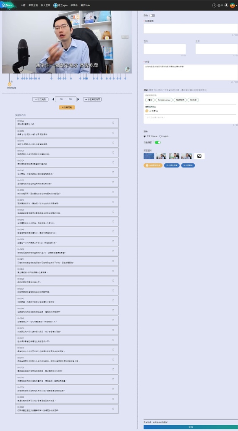
Task: Open the 00:04:17 pin entry text
Action: point(45,263)
